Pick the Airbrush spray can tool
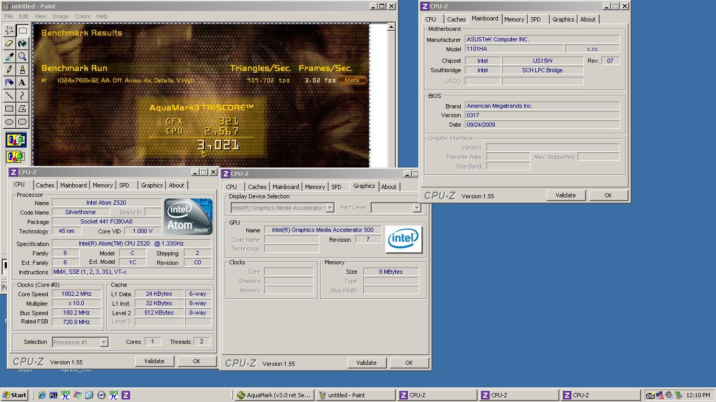716x402 pixels. point(9,82)
